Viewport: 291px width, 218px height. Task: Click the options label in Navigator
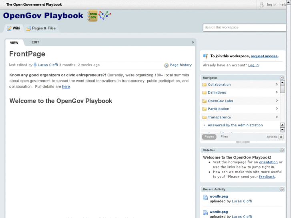[x=272, y=137]
